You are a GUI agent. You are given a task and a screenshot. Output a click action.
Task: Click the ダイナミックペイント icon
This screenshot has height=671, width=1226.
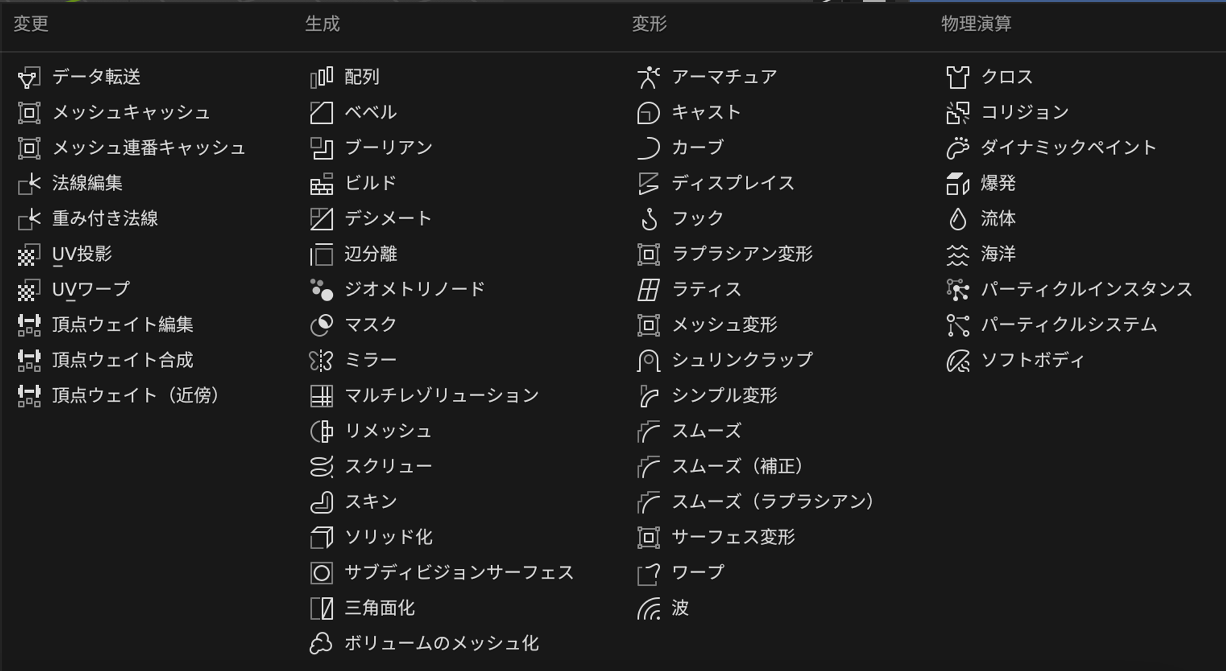958,148
